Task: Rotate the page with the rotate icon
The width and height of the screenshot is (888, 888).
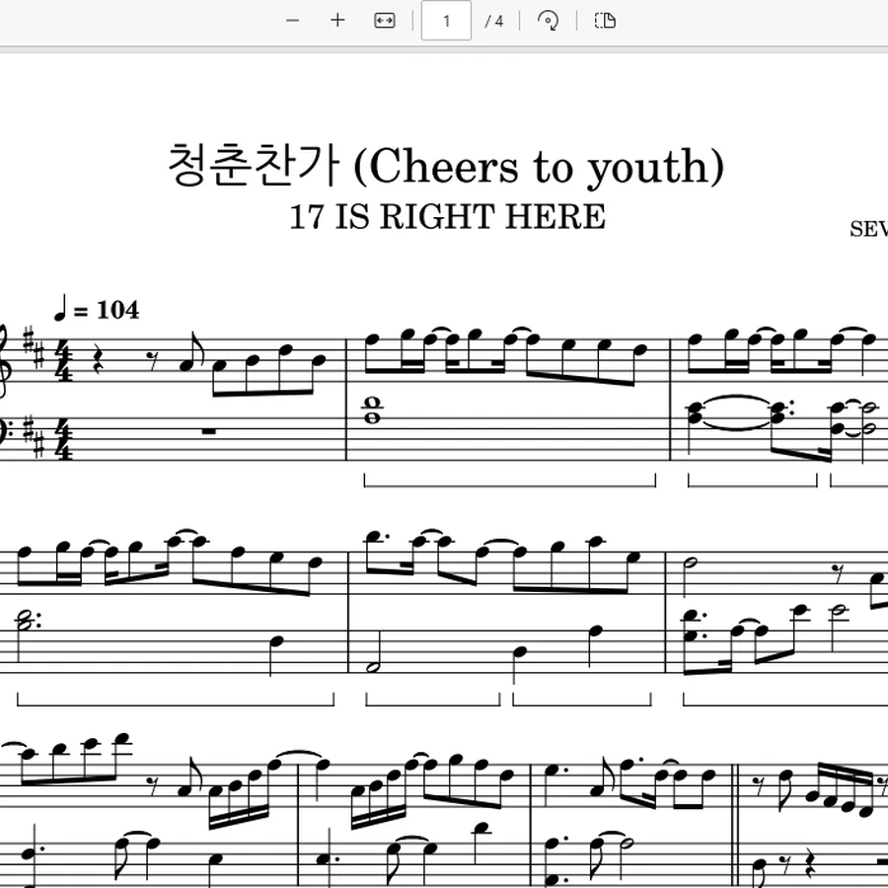Action: point(548,21)
